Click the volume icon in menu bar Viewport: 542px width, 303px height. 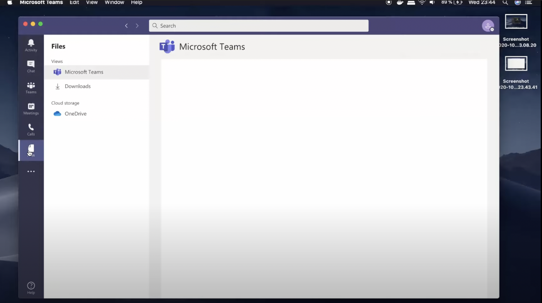(x=432, y=2)
